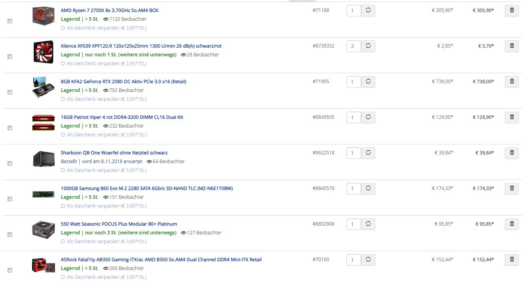Remove ASRock Fatal1ty AB350 via trash icon
The image size is (522, 286).
(x=511, y=260)
